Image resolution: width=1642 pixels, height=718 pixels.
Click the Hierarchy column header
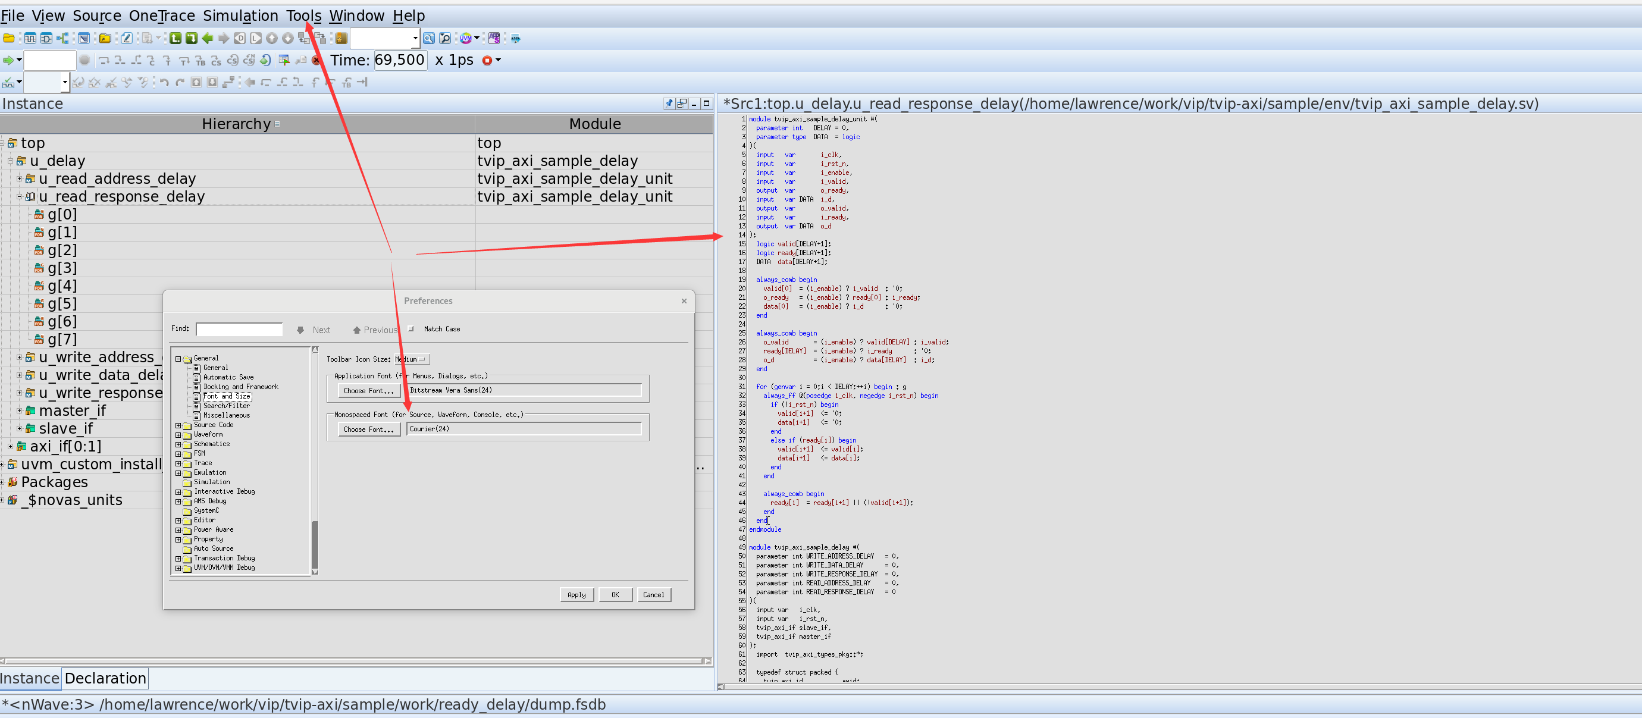pos(237,124)
